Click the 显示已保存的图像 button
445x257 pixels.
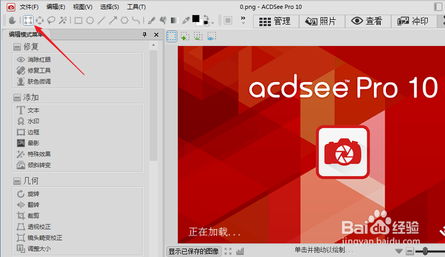(x=193, y=251)
